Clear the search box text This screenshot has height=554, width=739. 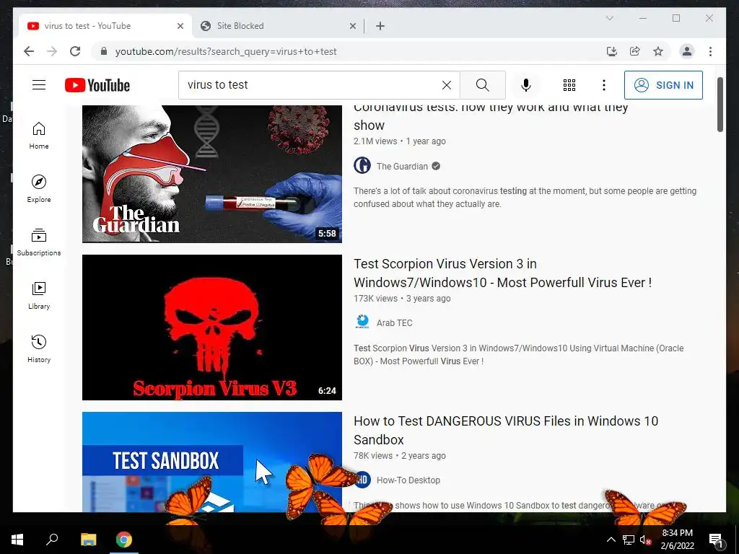[x=446, y=85]
